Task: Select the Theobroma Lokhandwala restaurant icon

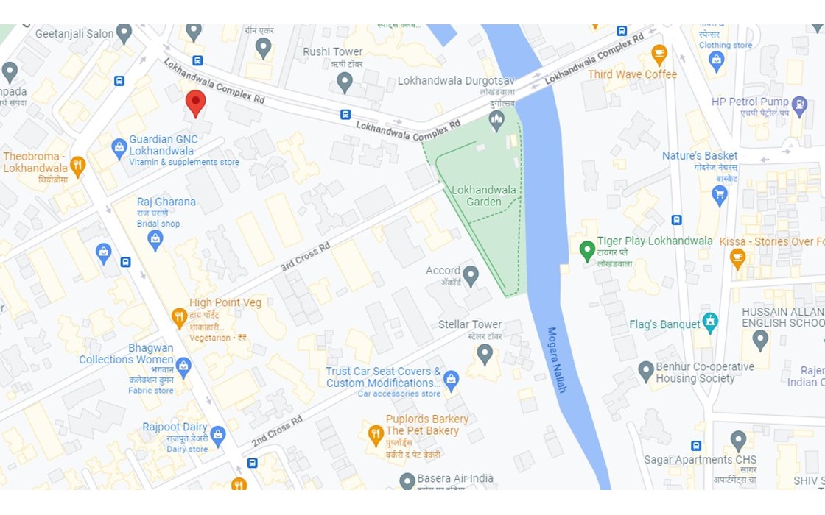Action: [77, 167]
